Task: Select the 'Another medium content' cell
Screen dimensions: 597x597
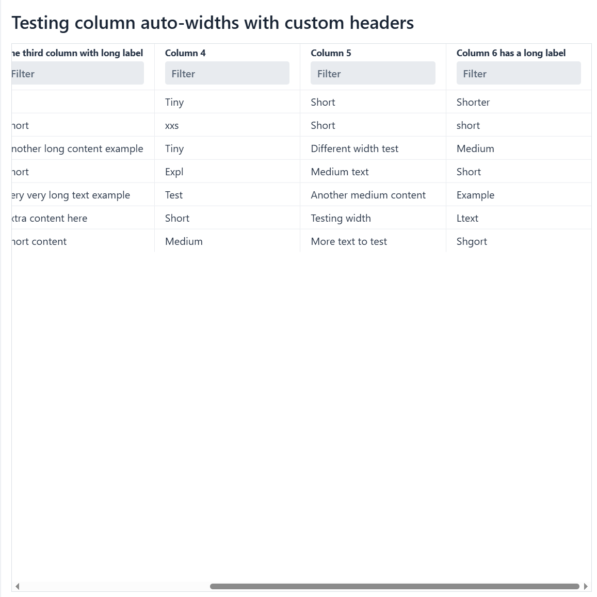Action: click(x=368, y=195)
